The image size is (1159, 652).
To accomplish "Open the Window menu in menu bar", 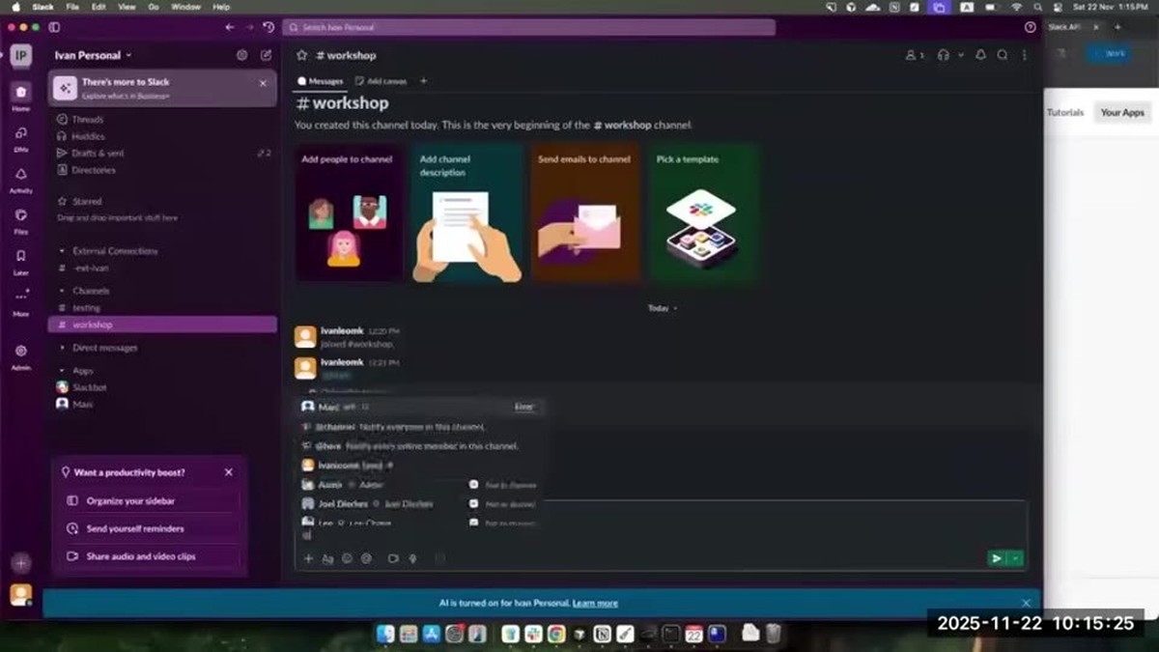I will coord(185,7).
